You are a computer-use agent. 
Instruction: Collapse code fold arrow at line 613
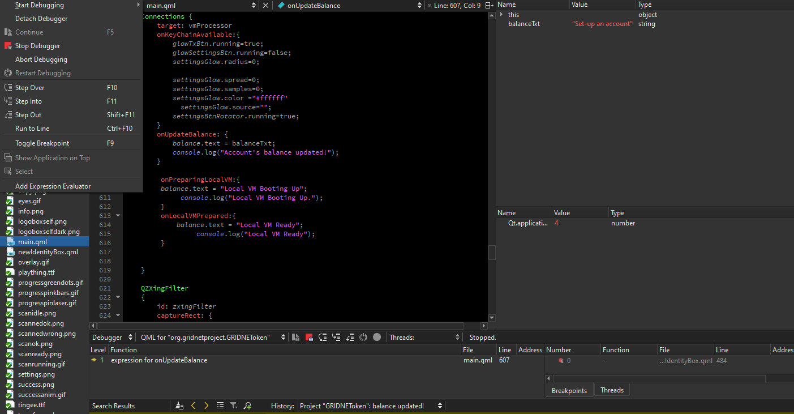[x=118, y=216]
